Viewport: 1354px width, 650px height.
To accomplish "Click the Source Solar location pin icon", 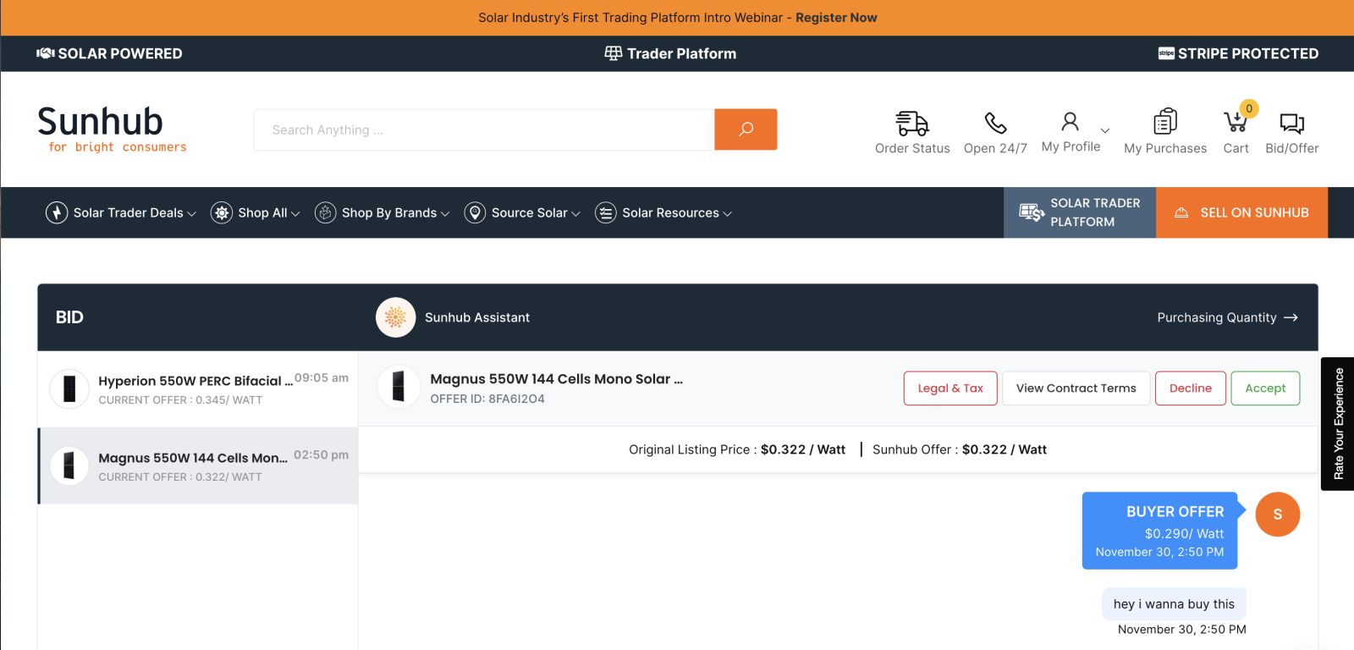I will pos(475,212).
